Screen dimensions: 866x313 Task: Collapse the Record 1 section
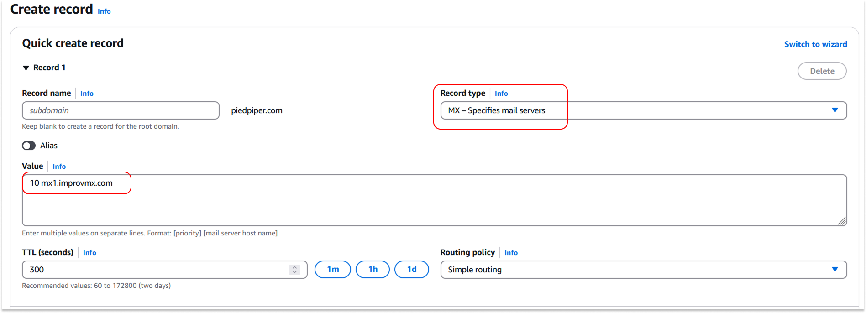(26, 68)
